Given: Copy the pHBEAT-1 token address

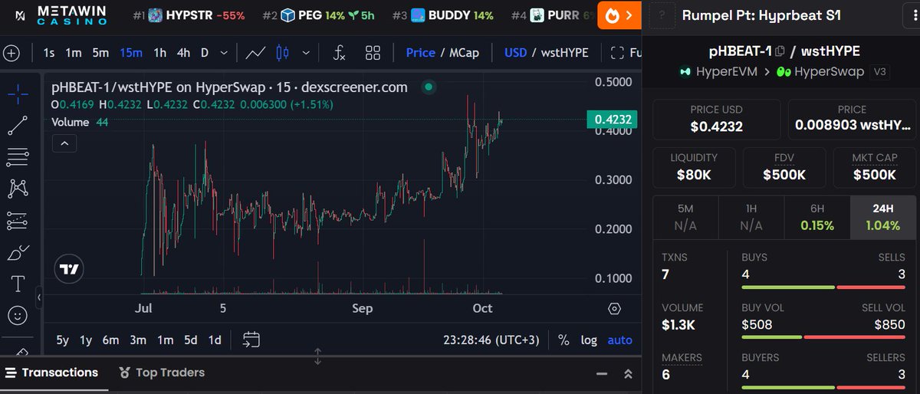Looking at the screenshot, I should point(780,51).
